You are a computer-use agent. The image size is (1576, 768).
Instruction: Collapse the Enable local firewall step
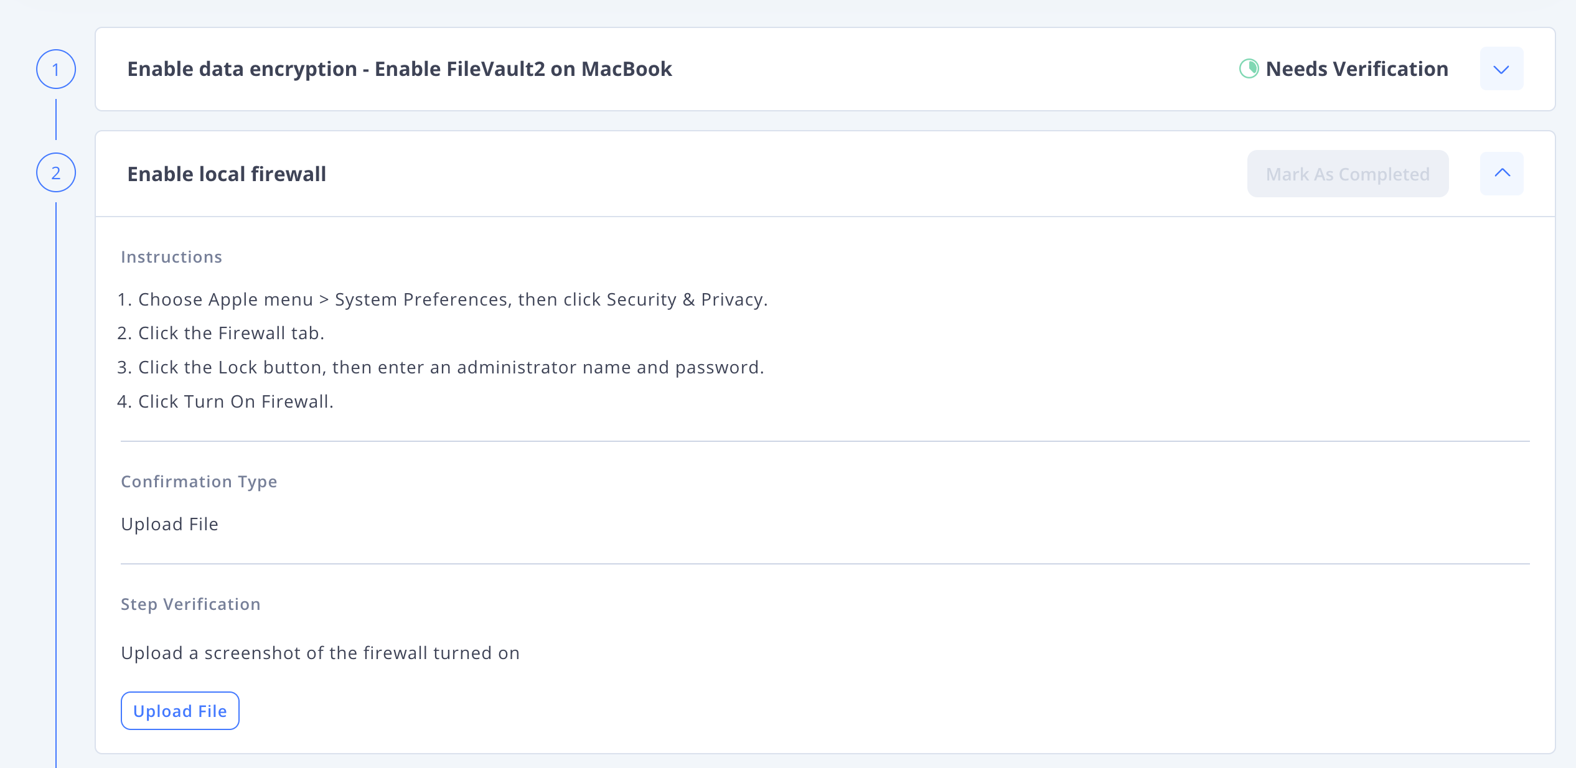tap(1501, 173)
